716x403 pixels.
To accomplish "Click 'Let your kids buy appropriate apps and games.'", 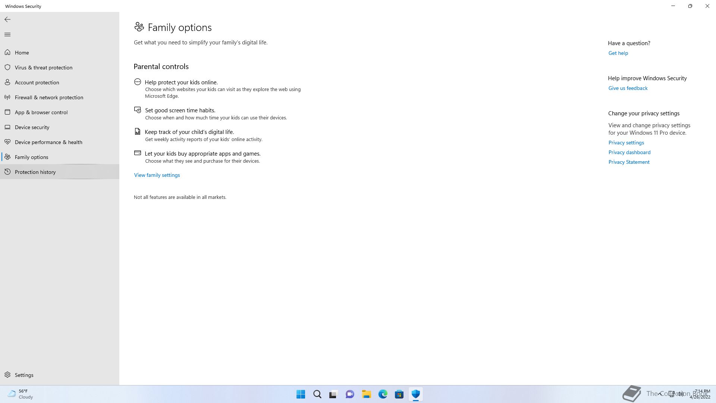I will 202,153.
